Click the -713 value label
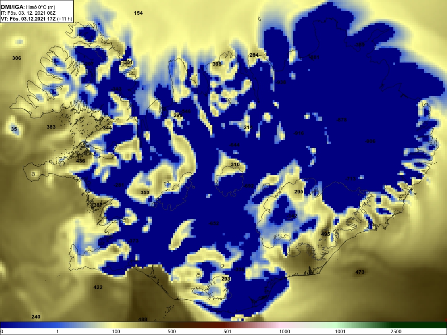Screen dimensions: 447x335 tap(350, 179)
